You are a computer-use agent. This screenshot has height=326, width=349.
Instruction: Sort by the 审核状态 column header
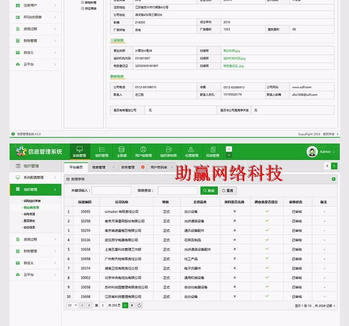pos(295,202)
